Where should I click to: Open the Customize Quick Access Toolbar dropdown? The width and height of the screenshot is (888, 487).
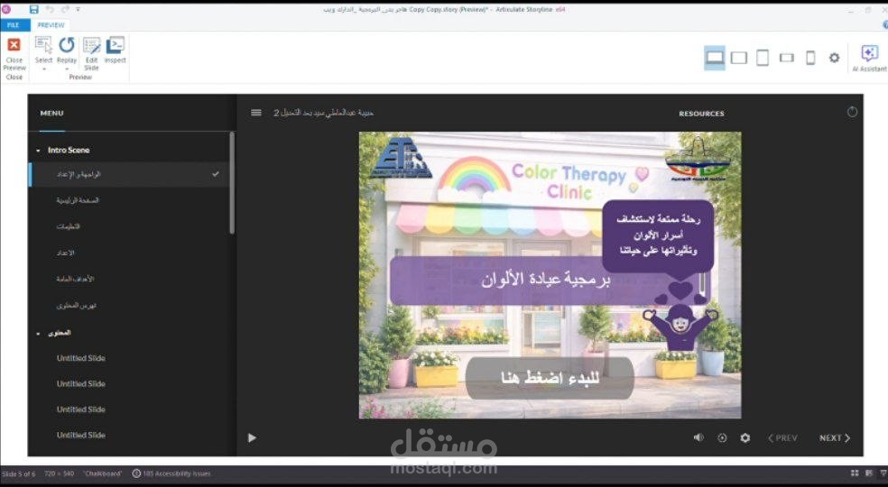tap(79, 10)
